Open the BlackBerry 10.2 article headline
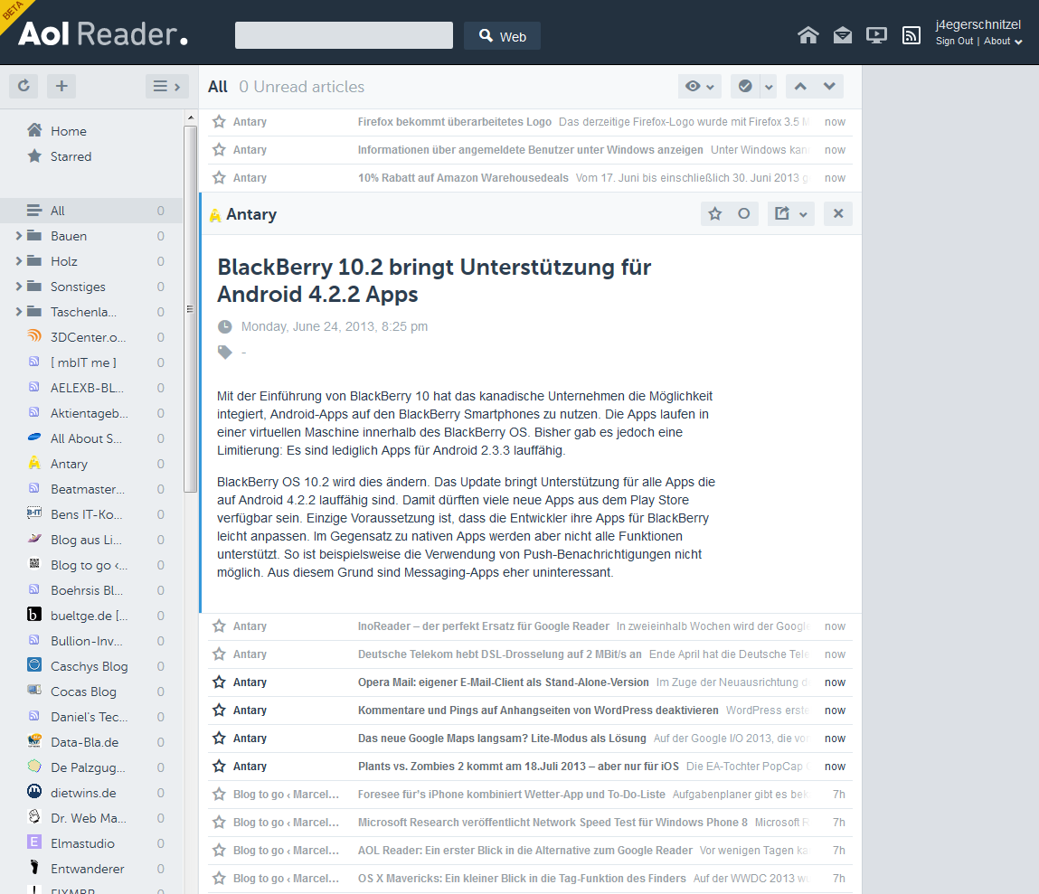1039x894 pixels. click(434, 281)
